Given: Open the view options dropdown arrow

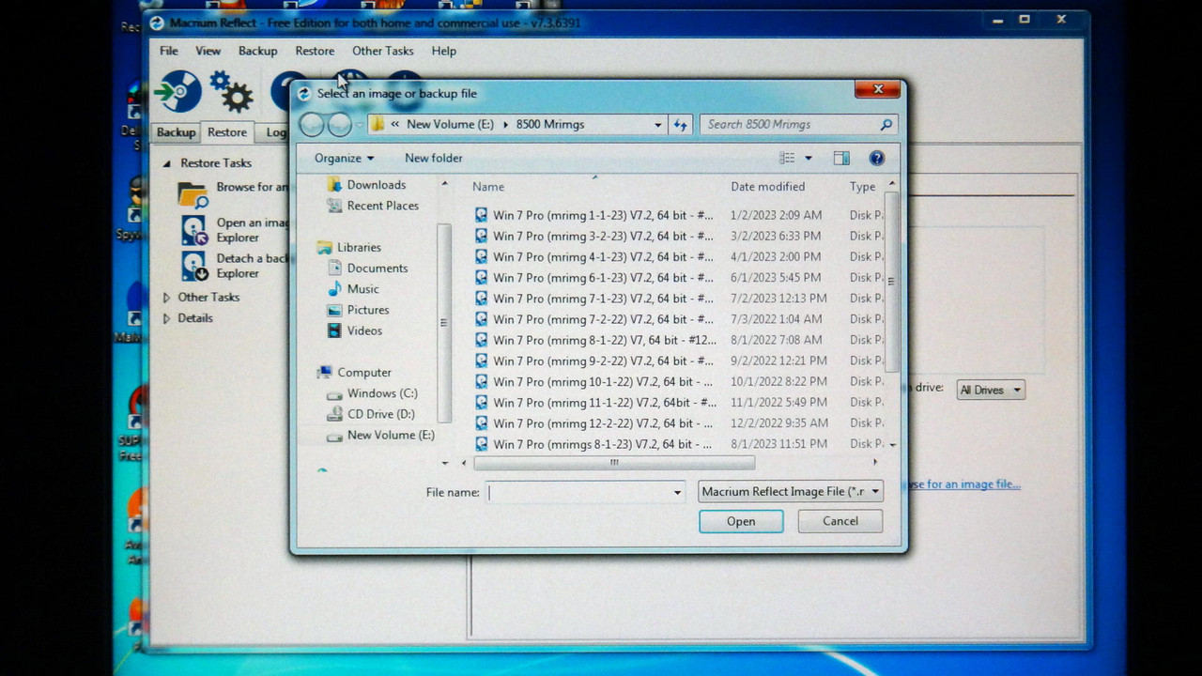Looking at the screenshot, I should [x=808, y=158].
